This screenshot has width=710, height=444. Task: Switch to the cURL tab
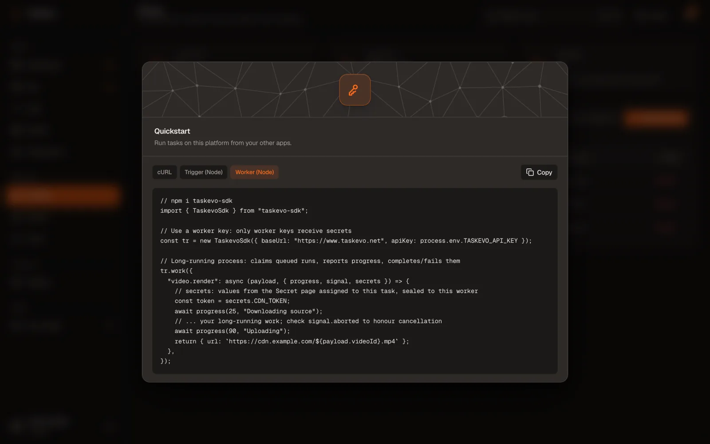coord(164,172)
